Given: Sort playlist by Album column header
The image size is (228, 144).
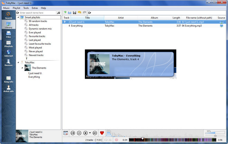Looking at the screenshot, I should [154, 18].
